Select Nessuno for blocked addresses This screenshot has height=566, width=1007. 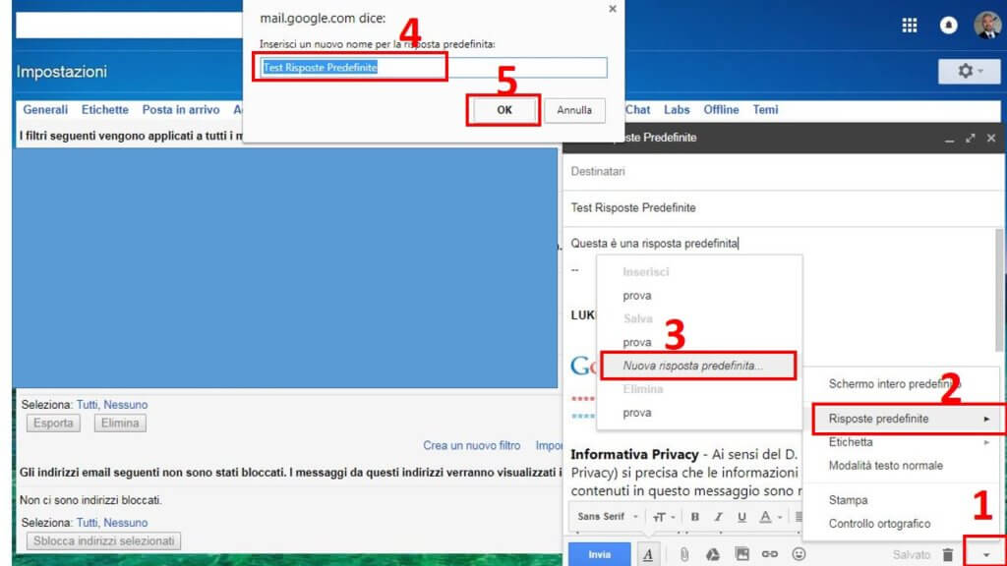(125, 523)
